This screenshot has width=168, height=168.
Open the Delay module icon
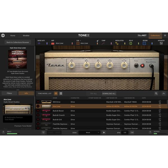coord(130,43)
